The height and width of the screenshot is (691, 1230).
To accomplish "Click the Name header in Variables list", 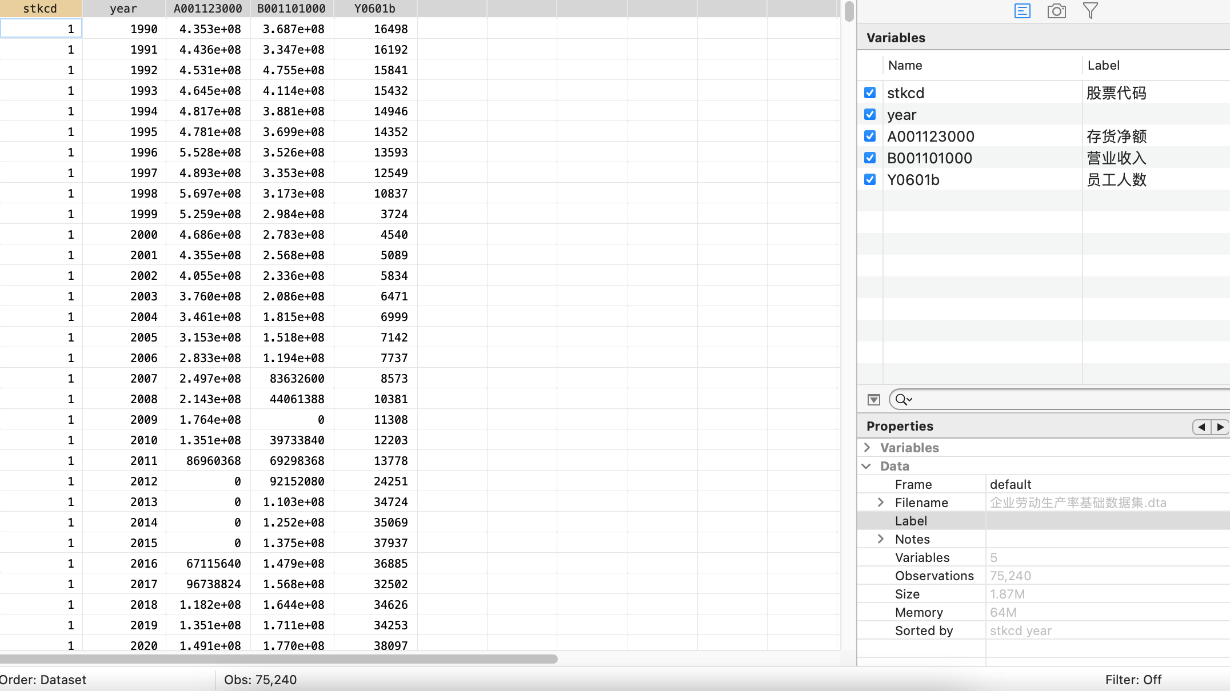I will coord(905,65).
